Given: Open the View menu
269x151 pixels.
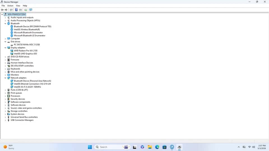Looking at the screenshot, I should [x=18, y=6].
